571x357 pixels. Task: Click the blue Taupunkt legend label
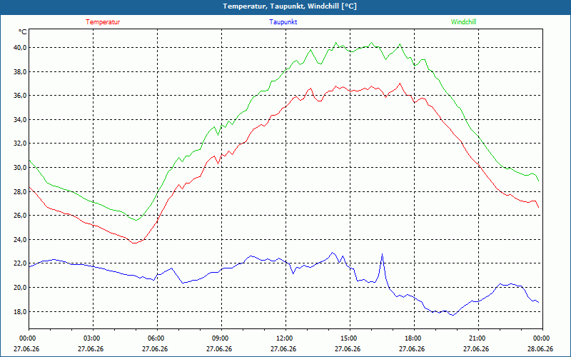[283, 22]
